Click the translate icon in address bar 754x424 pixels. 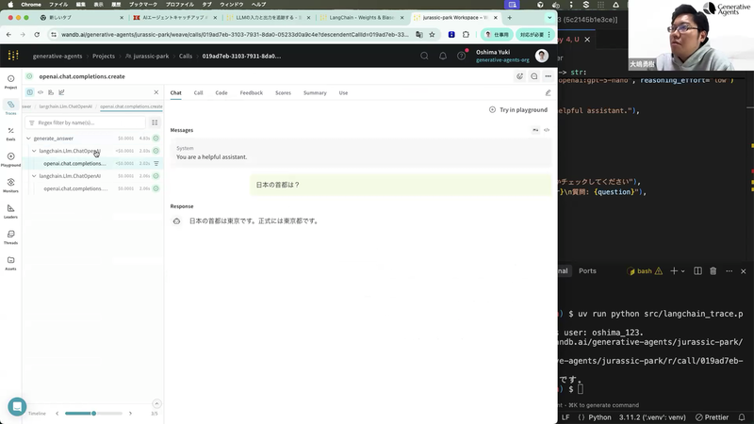coord(419,35)
